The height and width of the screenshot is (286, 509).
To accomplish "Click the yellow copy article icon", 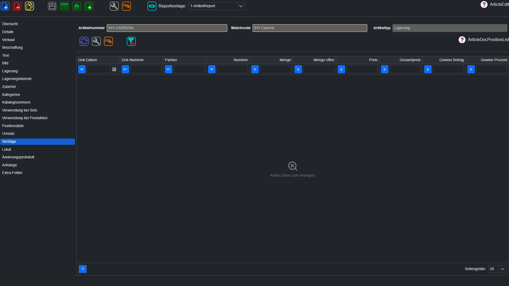I will [29, 6].
